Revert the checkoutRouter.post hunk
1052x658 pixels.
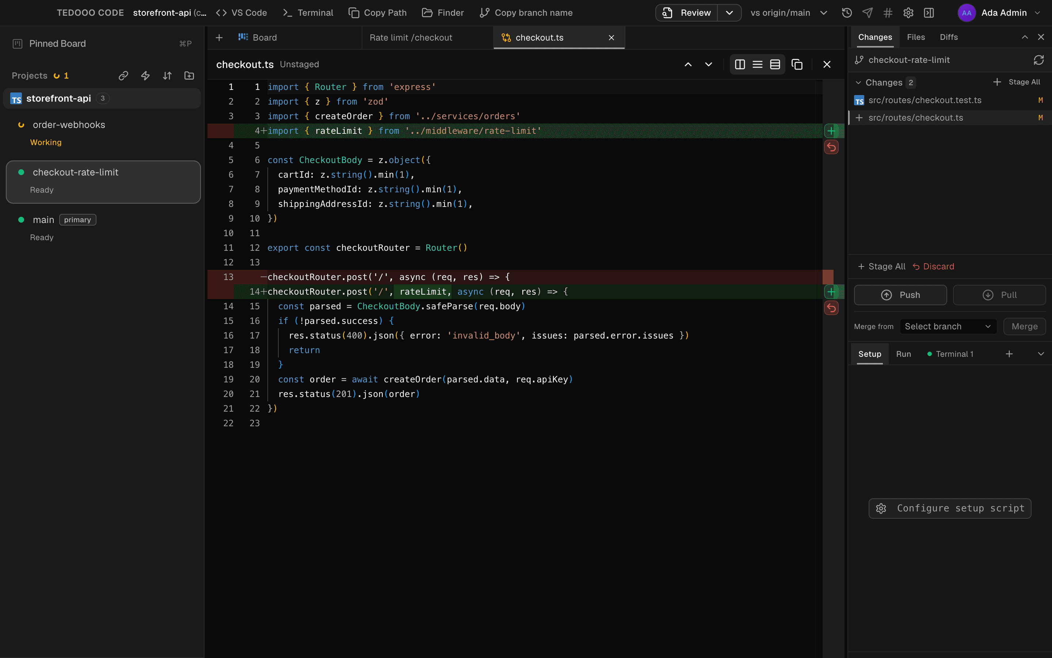831,308
